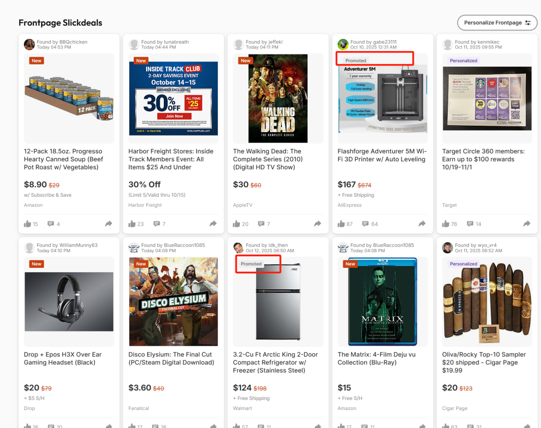The image size is (541, 428).
Task: Open Arctic King Compact Refrigerator deal title
Action: pos(276,362)
